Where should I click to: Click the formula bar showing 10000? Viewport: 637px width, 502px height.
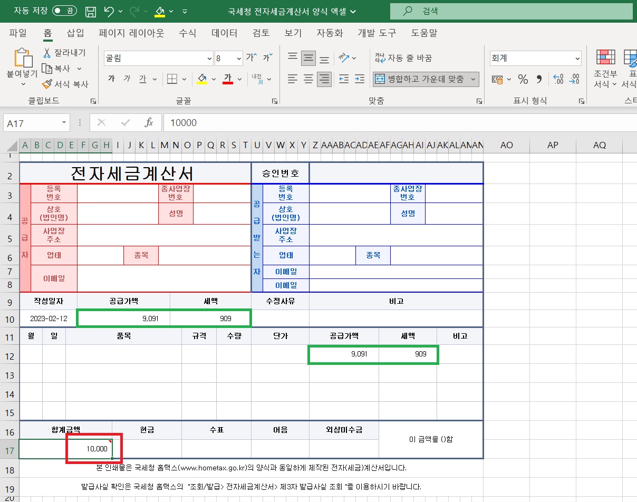click(x=399, y=123)
